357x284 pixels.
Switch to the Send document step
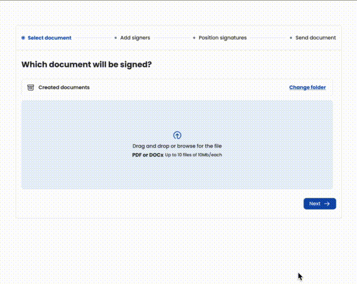tap(316, 38)
